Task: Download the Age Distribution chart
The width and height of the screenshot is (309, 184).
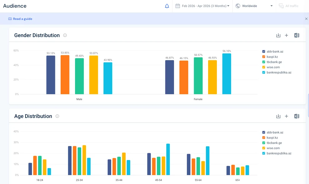Action: (278, 116)
